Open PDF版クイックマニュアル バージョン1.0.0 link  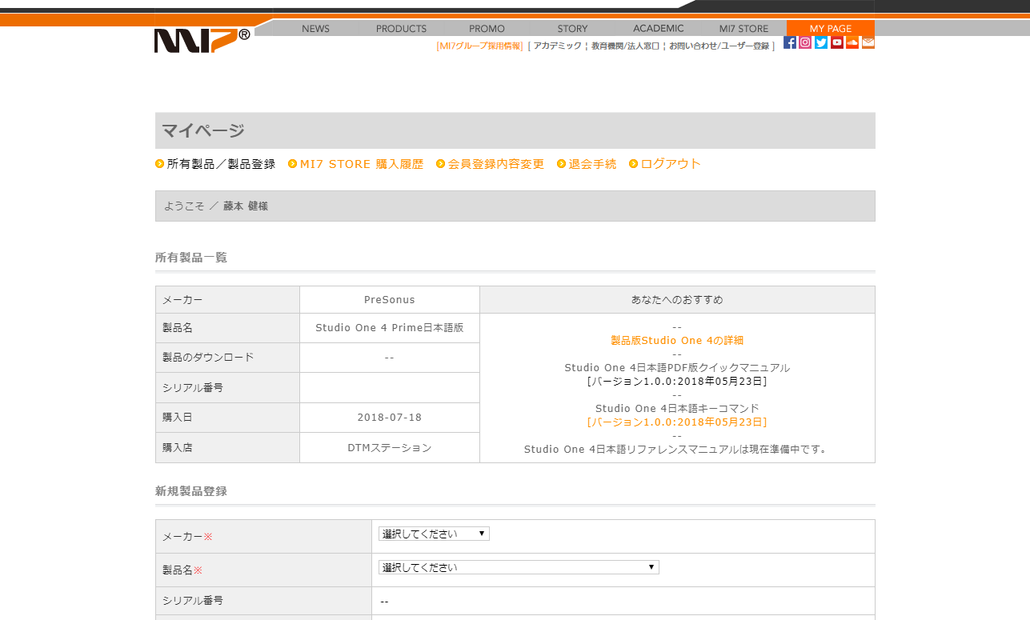[677, 381]
